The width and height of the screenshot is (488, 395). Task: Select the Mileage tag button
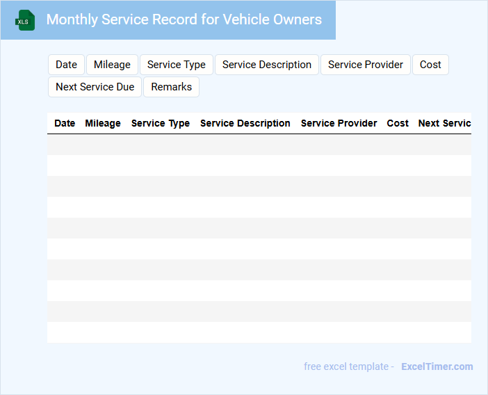coord(112,65)
